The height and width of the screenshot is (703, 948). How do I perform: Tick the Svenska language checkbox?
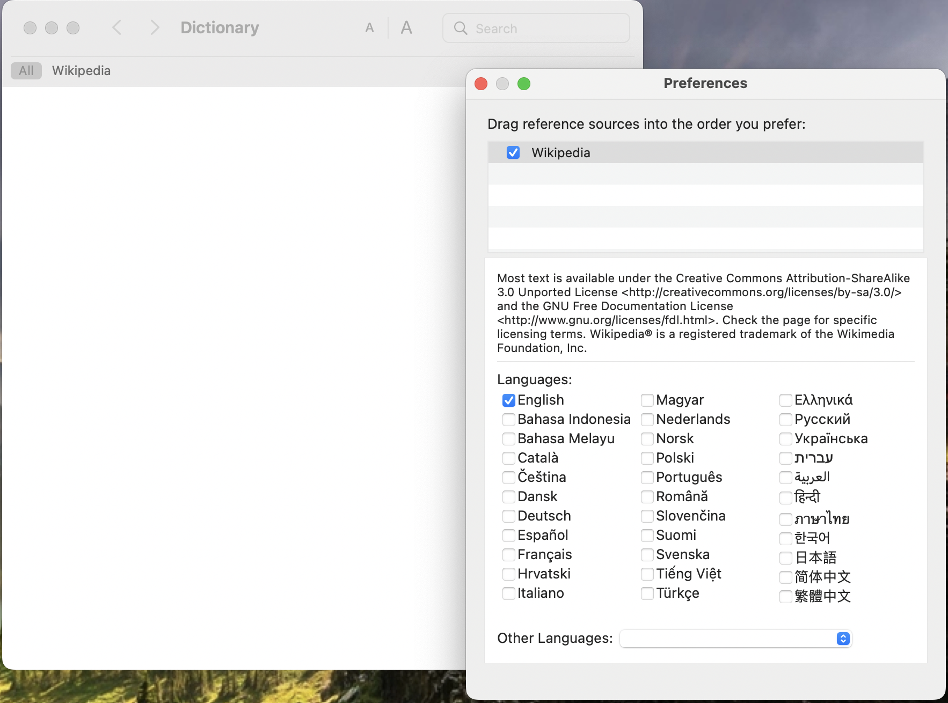pyautogui.click(x=647, y=555)
